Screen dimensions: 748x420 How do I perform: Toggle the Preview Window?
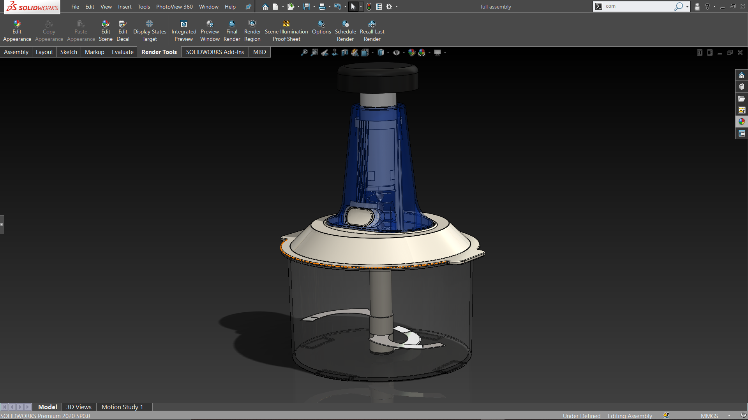210,24
